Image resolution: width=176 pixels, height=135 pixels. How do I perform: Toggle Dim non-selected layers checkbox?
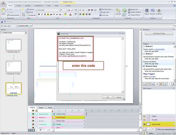(156, 129)
